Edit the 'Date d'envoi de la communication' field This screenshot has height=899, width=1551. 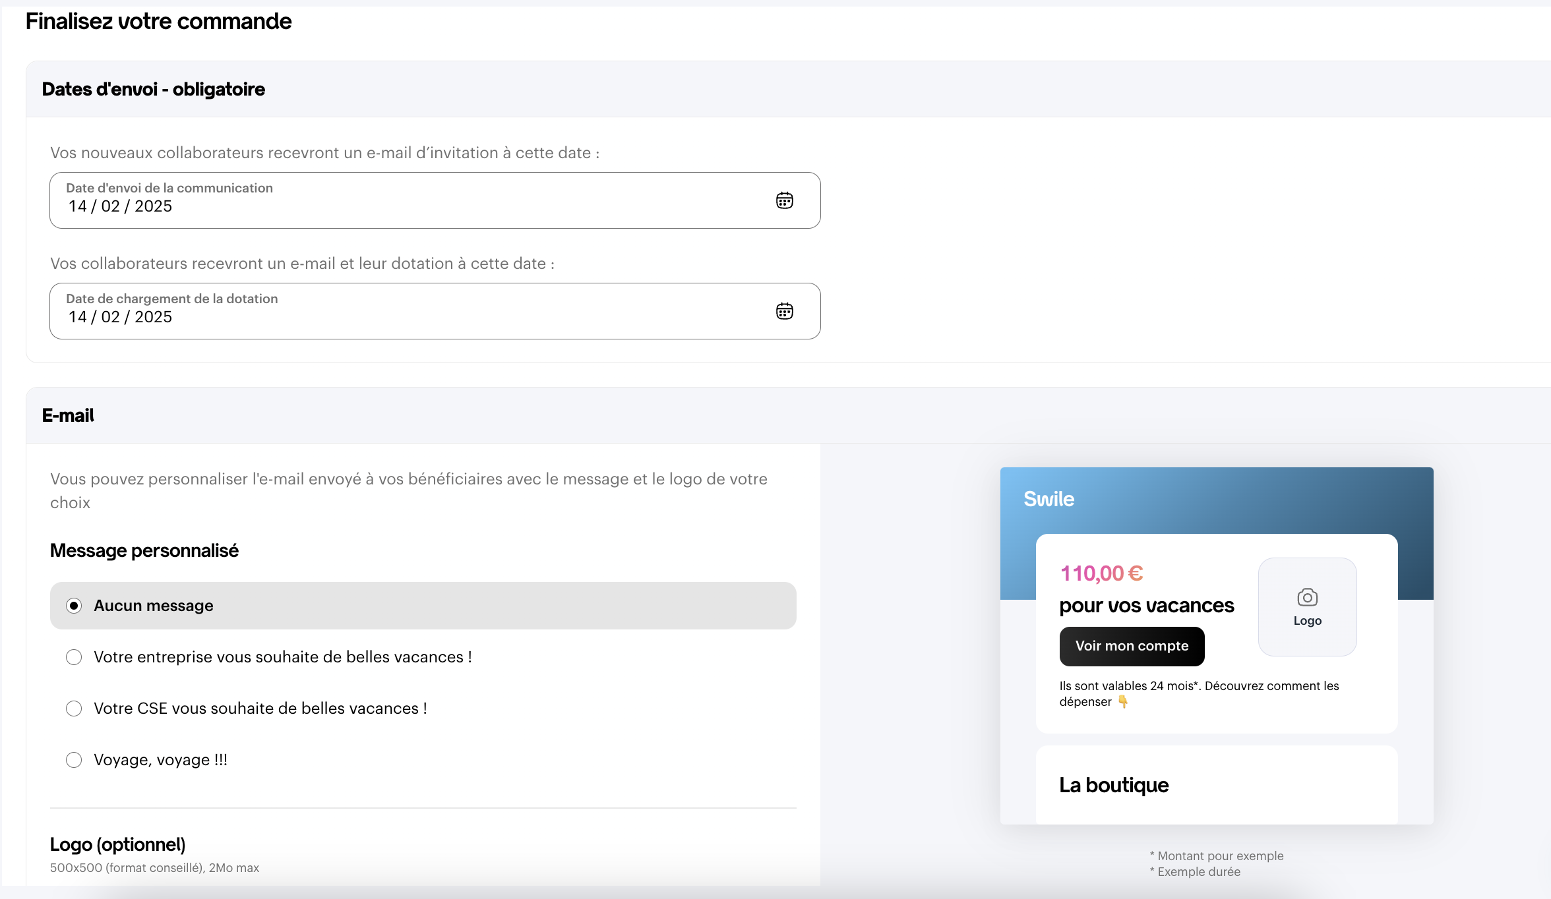[435, 200]
